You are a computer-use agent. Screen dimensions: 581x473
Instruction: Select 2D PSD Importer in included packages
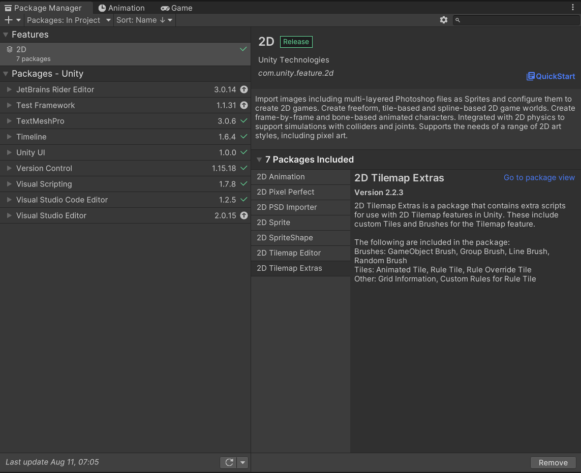(300, 207)
